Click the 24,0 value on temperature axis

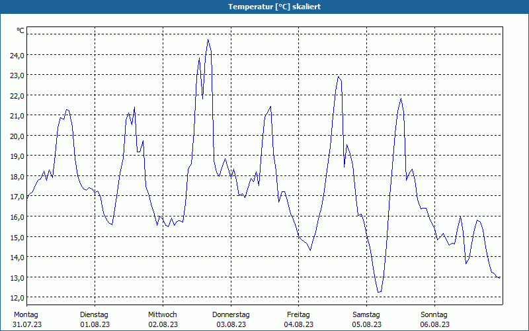click(x=17, y=56)
